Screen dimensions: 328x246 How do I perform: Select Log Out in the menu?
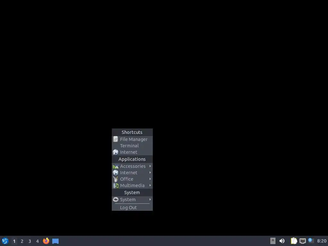click(132, 208)
